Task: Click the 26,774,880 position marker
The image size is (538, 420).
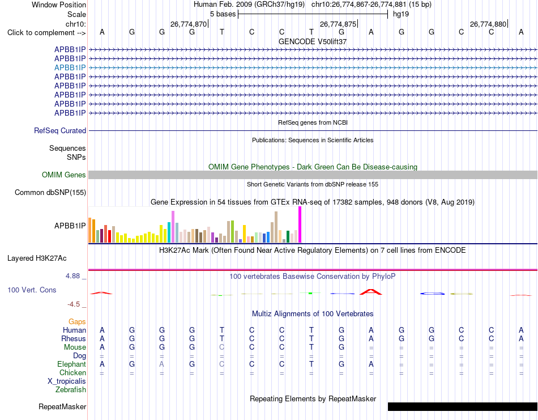Action: [x=489, y=24]
